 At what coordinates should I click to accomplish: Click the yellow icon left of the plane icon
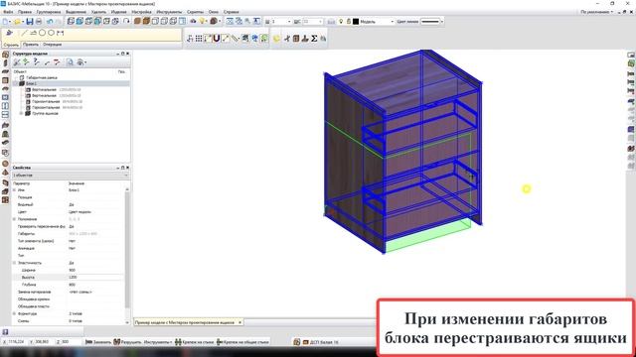276,39
